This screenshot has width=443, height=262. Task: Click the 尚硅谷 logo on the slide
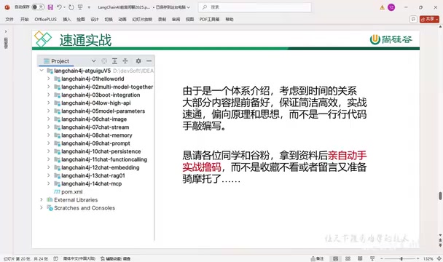pyautogui.click(x=391, y=39)
